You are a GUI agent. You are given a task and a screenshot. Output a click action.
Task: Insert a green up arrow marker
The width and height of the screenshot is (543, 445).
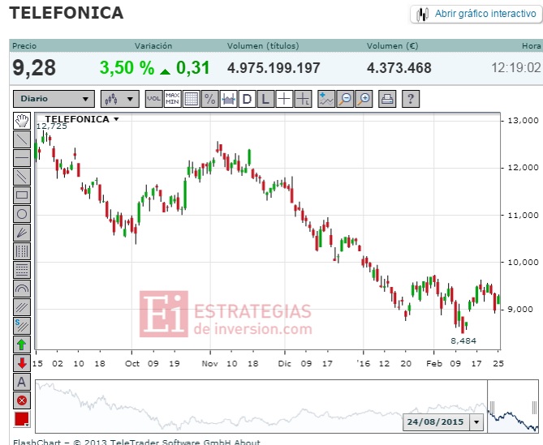click(22, 344)
